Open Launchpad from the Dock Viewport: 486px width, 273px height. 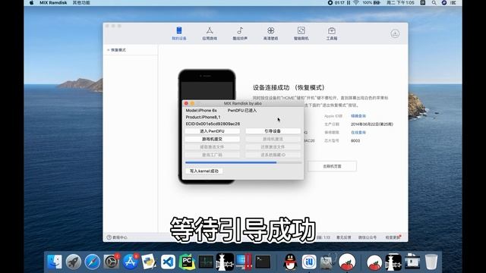74,262
